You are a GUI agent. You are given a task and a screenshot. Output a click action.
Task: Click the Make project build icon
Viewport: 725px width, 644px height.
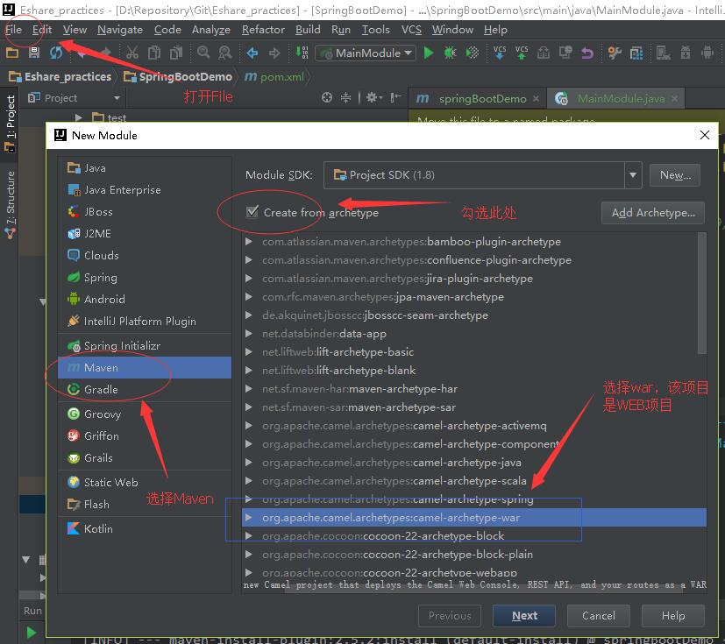pyautogui.click(x=302, y=53)
